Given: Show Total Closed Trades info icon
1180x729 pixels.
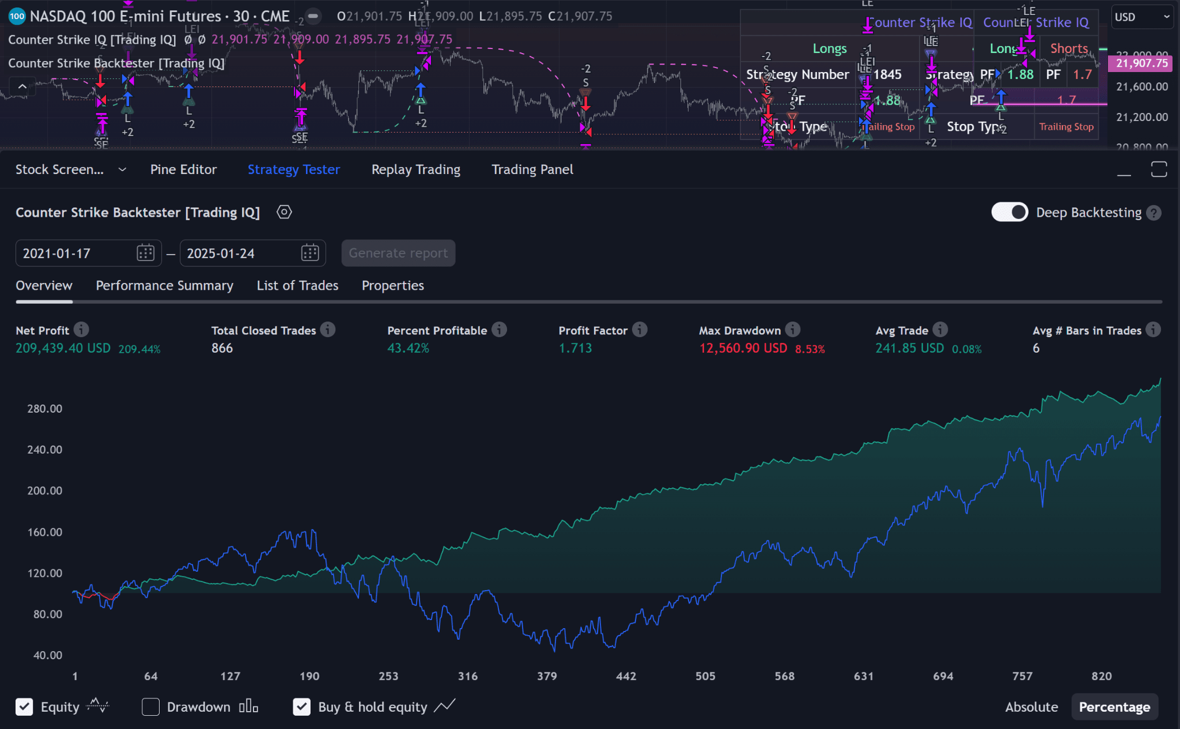Looking at the screenshot, I should click(328, 330).
